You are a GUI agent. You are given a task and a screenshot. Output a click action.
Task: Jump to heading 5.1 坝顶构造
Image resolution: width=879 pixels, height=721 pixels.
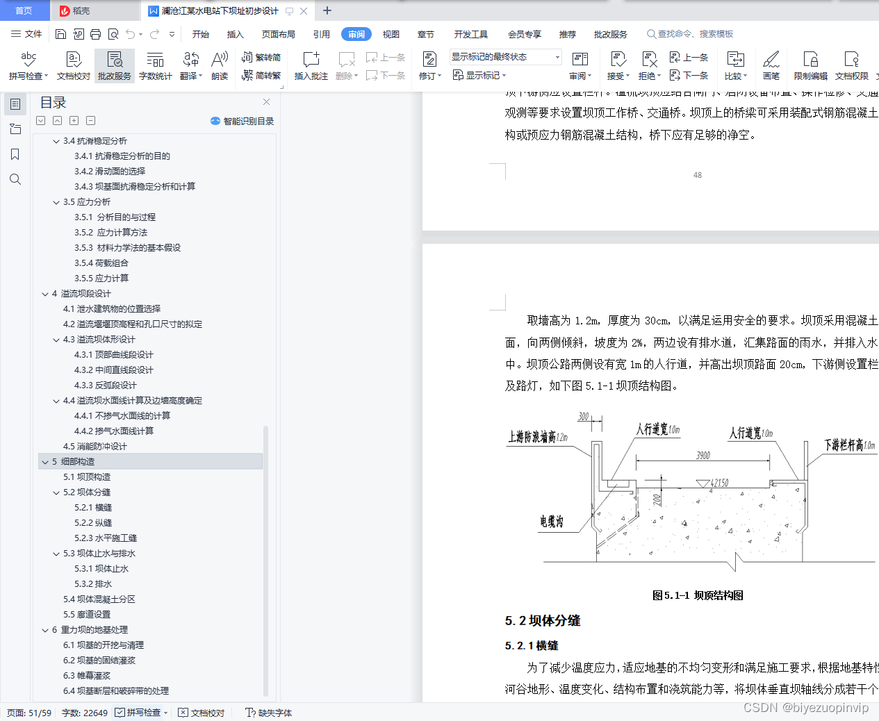click(87, 477)
